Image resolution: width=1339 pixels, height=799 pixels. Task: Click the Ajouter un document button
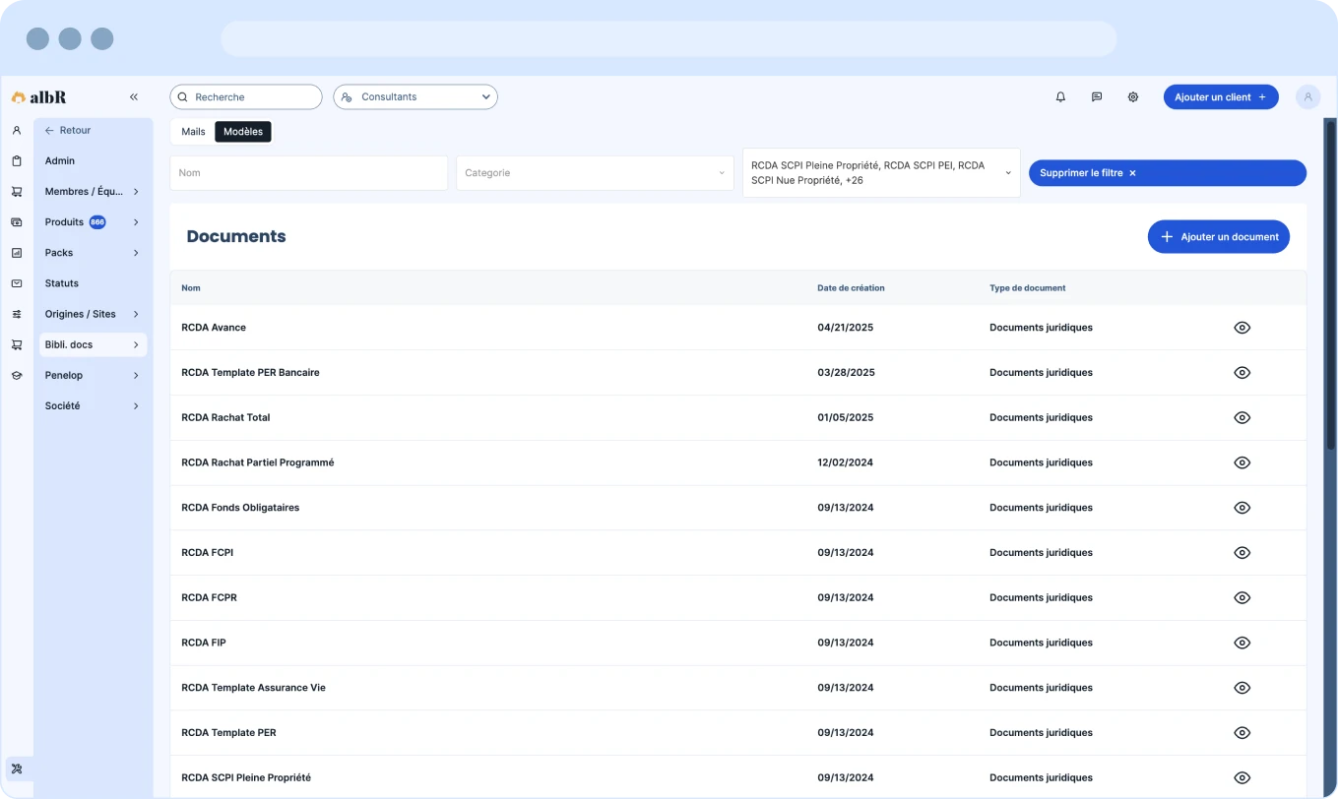point(1218,237)
